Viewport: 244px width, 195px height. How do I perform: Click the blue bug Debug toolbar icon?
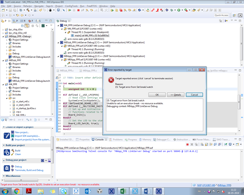(167, 10)
